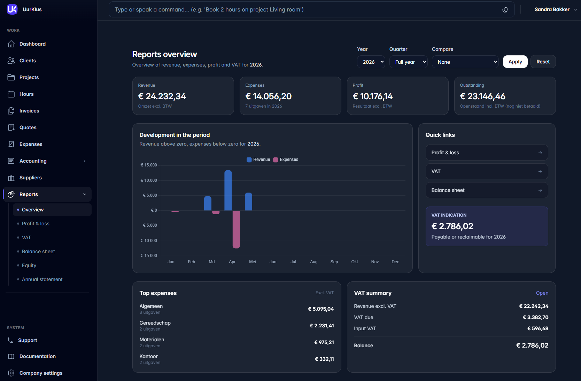Select the Overview submenu item

click(52, 210)
